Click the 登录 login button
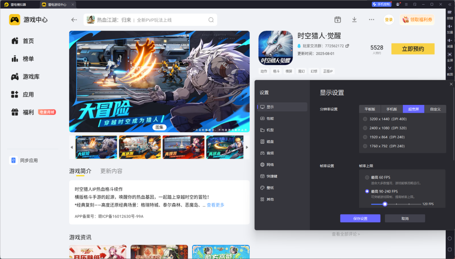Viewport: 455px width, 259px height. tap(389, 20)
